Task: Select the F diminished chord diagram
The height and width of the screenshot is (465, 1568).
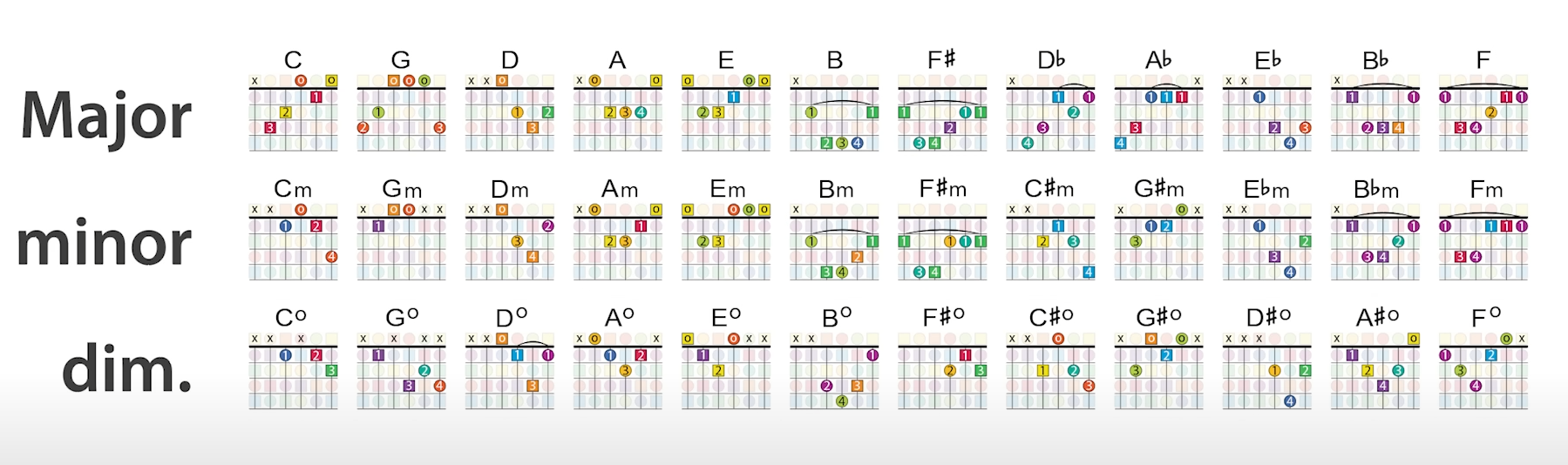Action: coord(1483,371)
